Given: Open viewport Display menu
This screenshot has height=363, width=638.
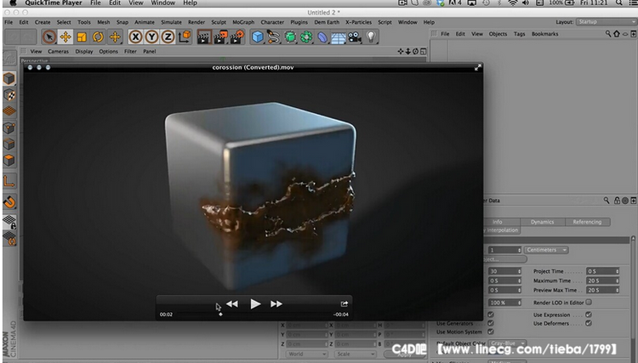Looking at the screenshot, I should point(84,52).
